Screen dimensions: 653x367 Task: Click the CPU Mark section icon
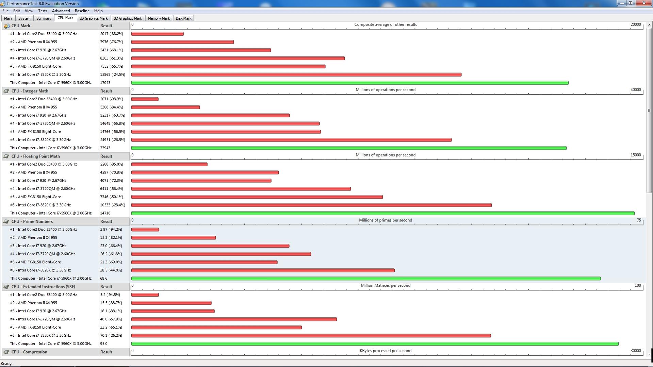[6, 26]
